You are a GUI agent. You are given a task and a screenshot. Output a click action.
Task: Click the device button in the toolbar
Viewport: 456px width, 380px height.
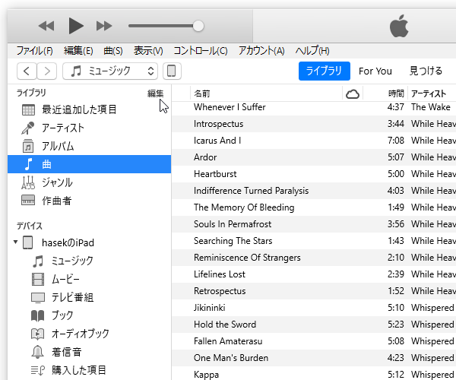172,71
